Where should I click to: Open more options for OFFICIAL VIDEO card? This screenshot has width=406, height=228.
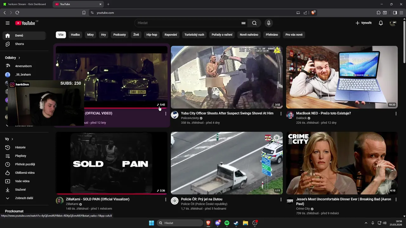coord(166,113)
